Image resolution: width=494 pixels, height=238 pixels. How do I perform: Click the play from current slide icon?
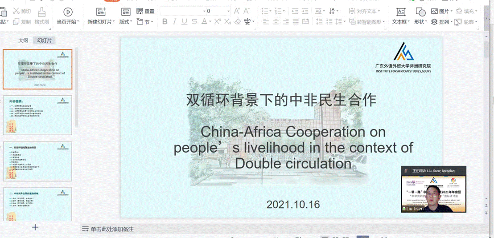click(68, 12)
